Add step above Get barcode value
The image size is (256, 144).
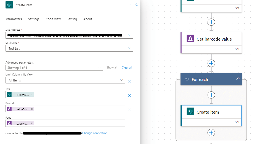click(x=211, y=22)
